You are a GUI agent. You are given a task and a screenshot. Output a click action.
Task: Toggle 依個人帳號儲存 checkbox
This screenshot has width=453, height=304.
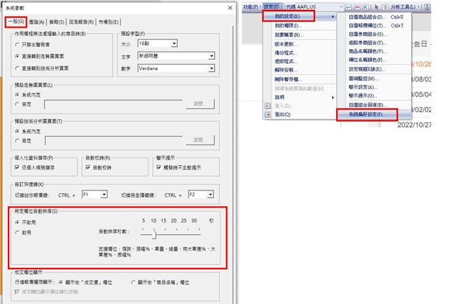tap(17, 167)
